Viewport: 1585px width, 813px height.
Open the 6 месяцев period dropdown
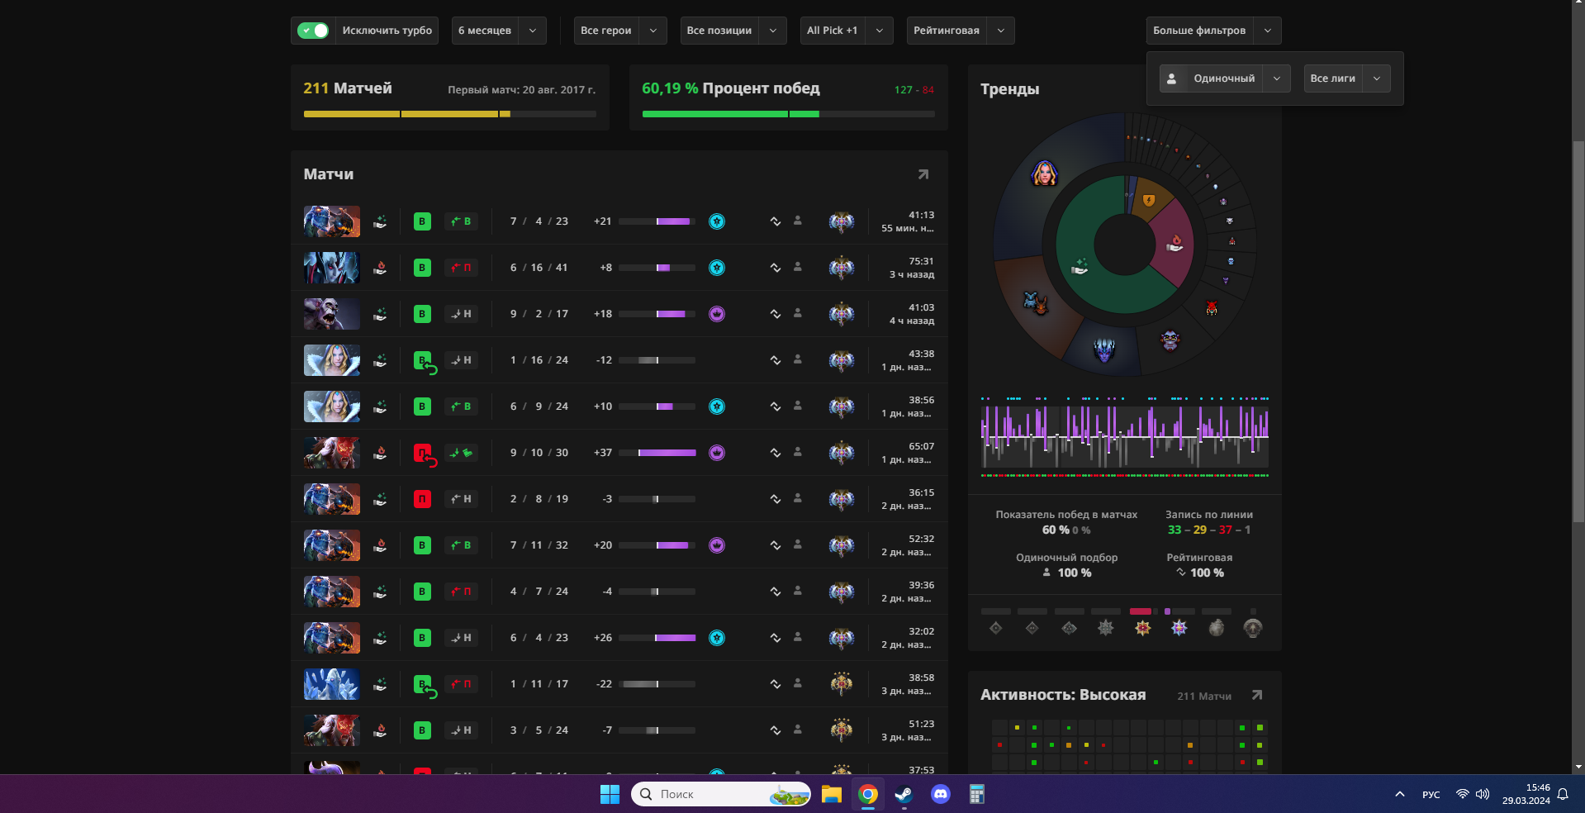pyautogui.click(x=499, y=31)
